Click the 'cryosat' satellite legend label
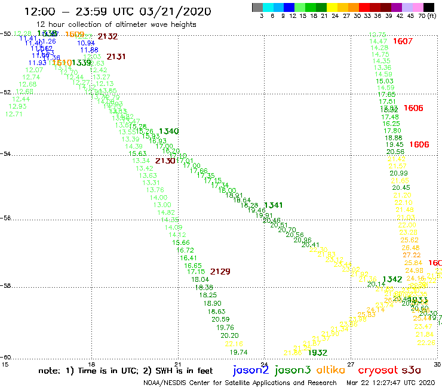The image size is (442, 388). (x=377, y=371)
